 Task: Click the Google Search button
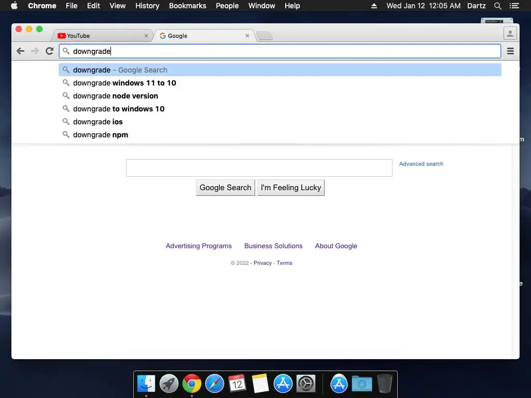(x=225, y=188)
